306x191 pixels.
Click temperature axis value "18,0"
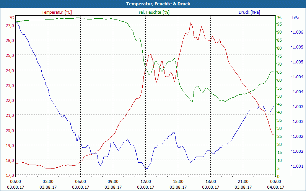click(10, 160)
